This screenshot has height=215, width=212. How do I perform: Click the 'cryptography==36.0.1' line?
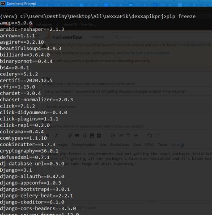[29, 151]
